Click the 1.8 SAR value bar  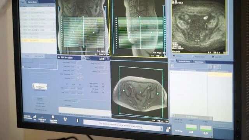pyautogui.click(x=191, y=127)
